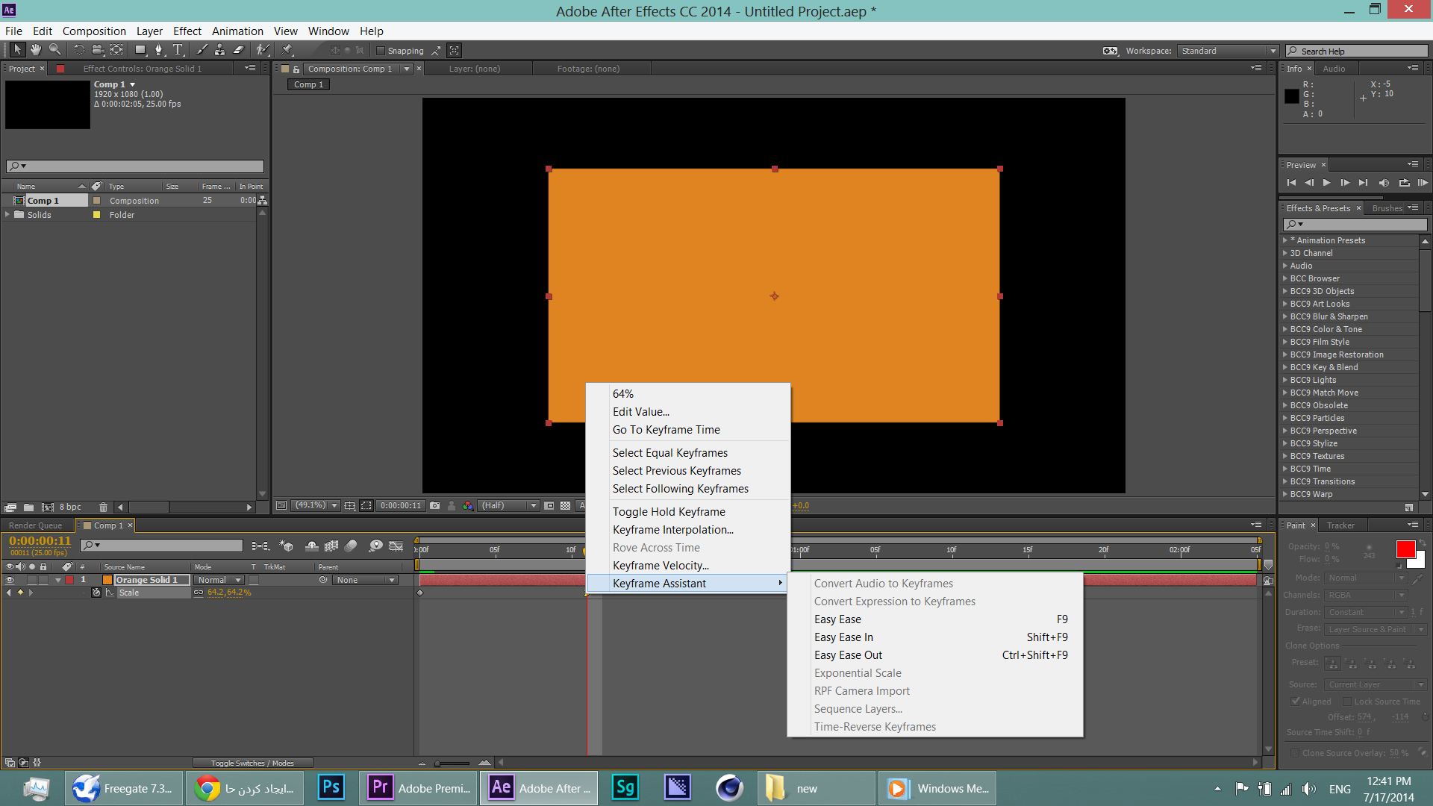Expand the Solids folder in project panel
The image size is (1433, 806).
click(x=8, y=214)
